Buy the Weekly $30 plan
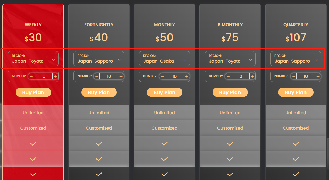 (x=33, y=92)
